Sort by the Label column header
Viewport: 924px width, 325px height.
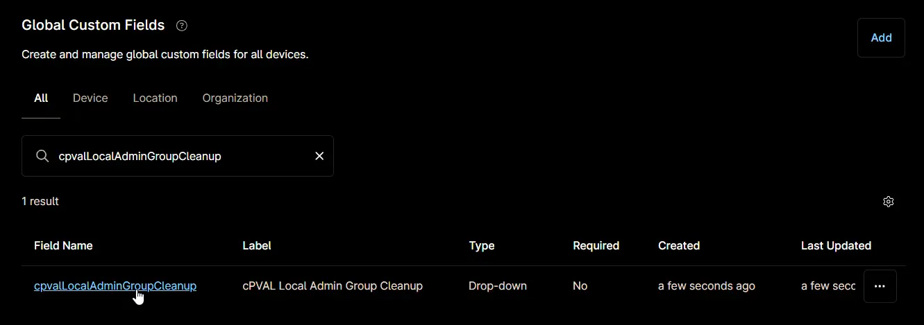(257, 245)
